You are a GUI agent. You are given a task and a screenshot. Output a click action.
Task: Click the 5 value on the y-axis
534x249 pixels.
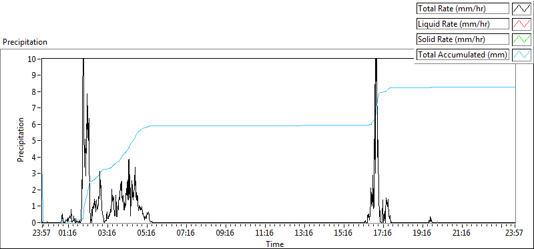coord(35,141)
